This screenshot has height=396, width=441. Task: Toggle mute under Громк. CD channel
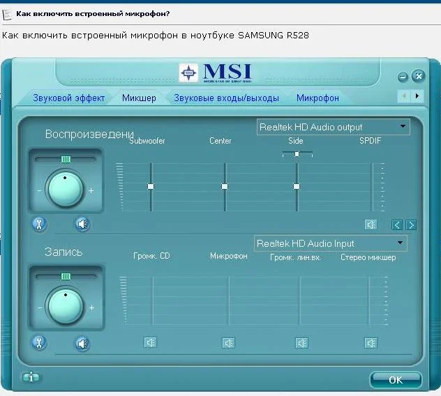[151, 342]
